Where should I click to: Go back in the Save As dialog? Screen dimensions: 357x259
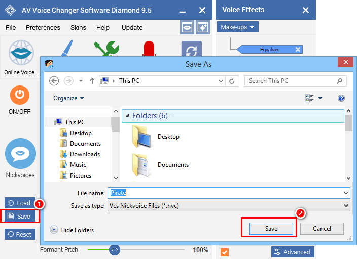pyautogui.click(x=54, y=81)
